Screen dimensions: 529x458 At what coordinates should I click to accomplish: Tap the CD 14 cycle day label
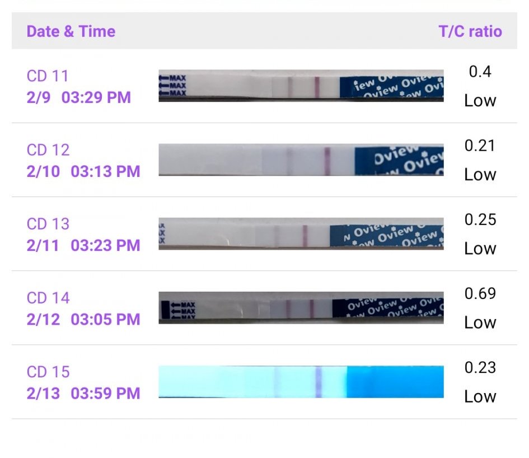48,298
